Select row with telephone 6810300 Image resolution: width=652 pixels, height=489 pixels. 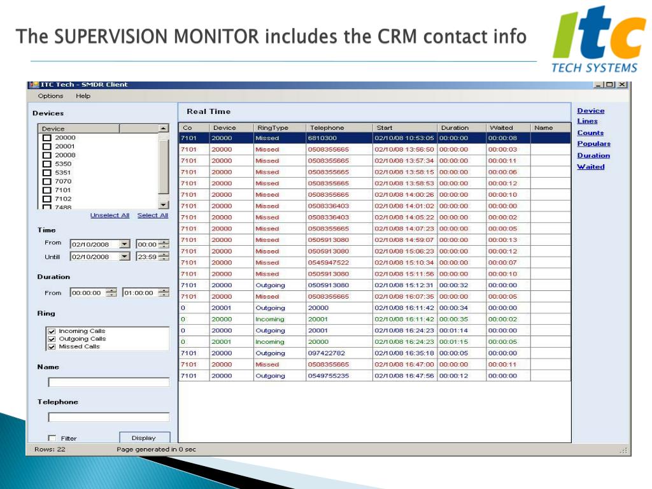point(374,138)
